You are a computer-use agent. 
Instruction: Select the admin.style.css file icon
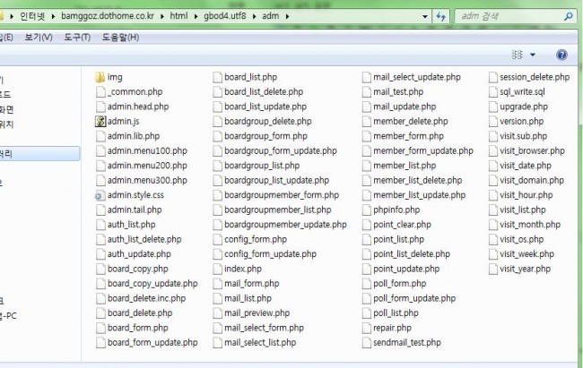tap(100, 195)
